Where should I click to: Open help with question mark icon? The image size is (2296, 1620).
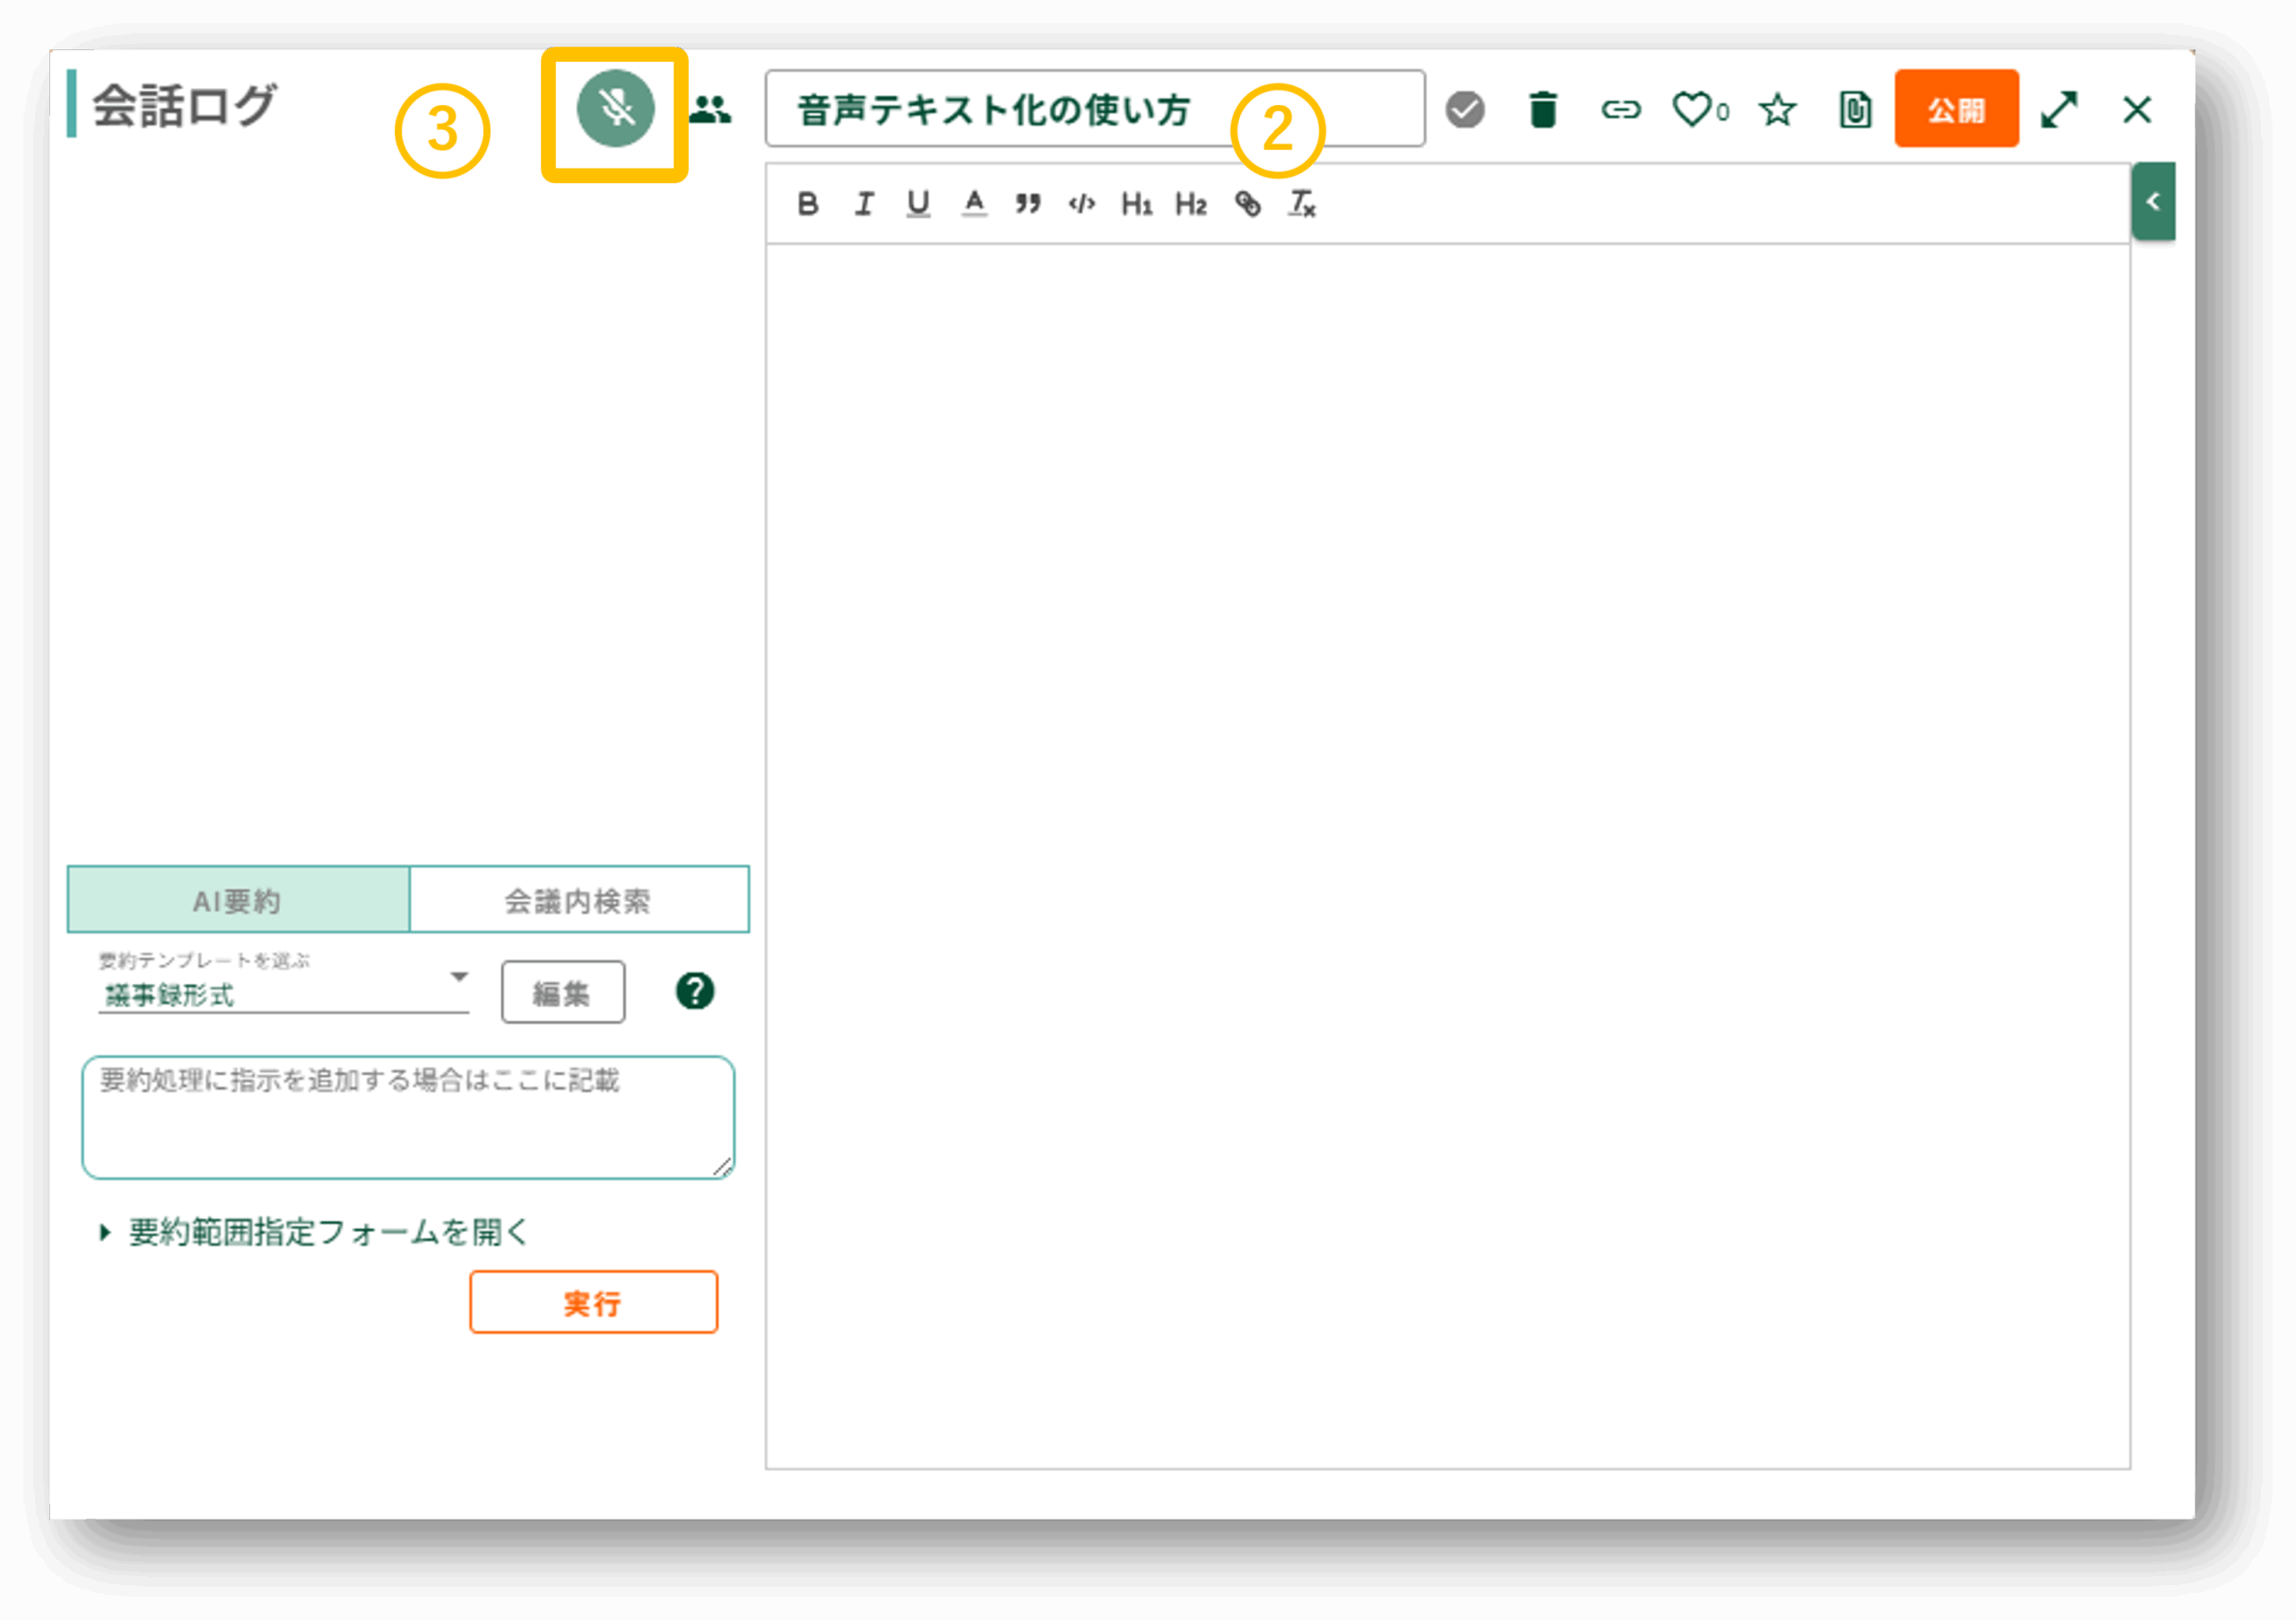(695, 991)
